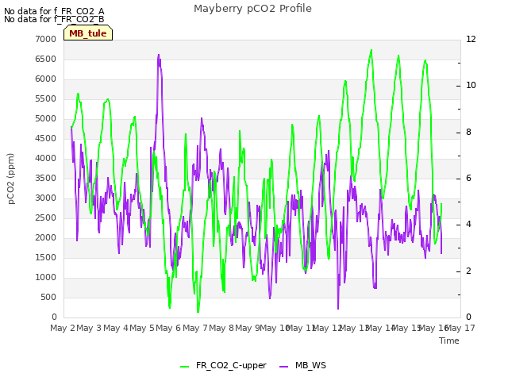Click the May 8 date label

[221, 328]
